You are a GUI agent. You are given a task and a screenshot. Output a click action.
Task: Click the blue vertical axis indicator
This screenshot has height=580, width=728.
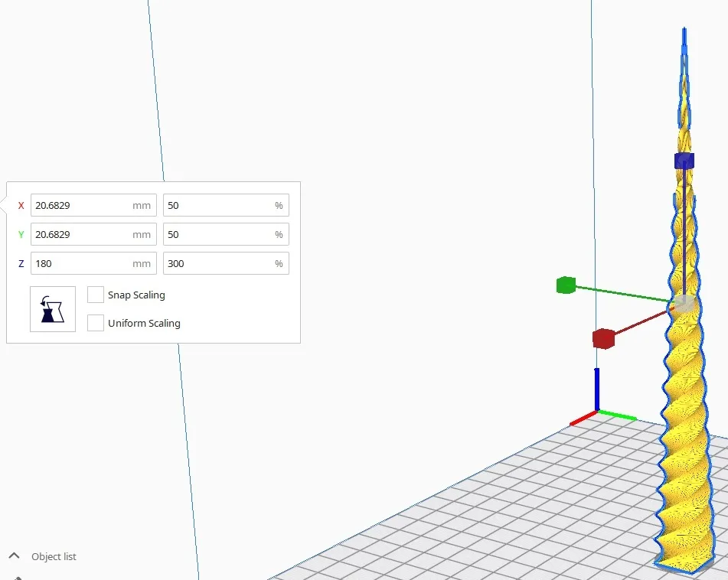click(x=597, y=389)
